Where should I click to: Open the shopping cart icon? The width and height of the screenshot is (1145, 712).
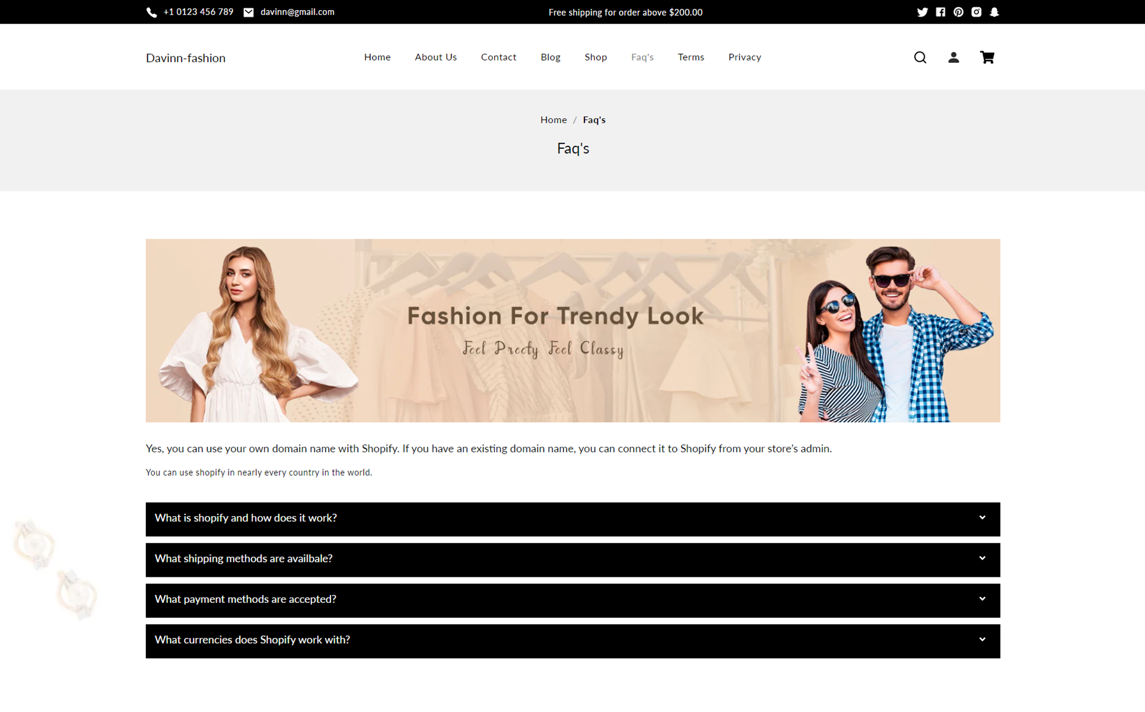click(x=987, y=58)
